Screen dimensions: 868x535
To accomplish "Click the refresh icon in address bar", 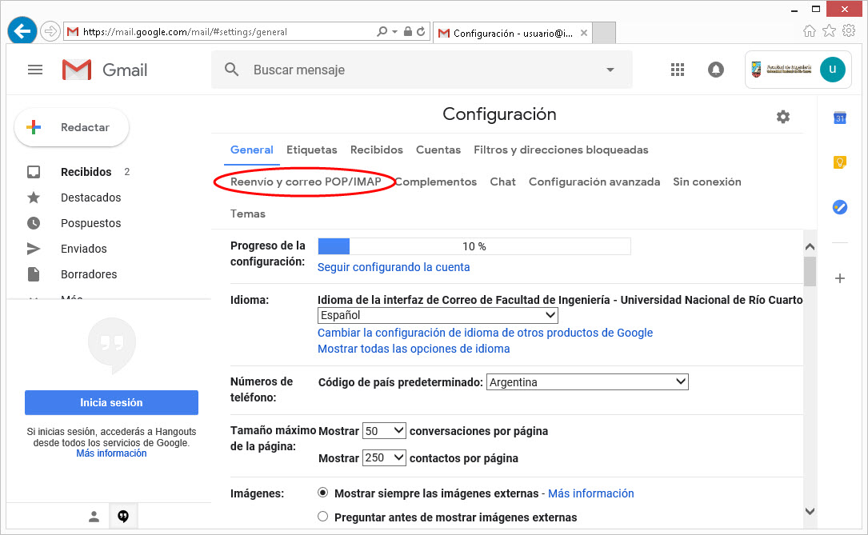I will 421,31.
